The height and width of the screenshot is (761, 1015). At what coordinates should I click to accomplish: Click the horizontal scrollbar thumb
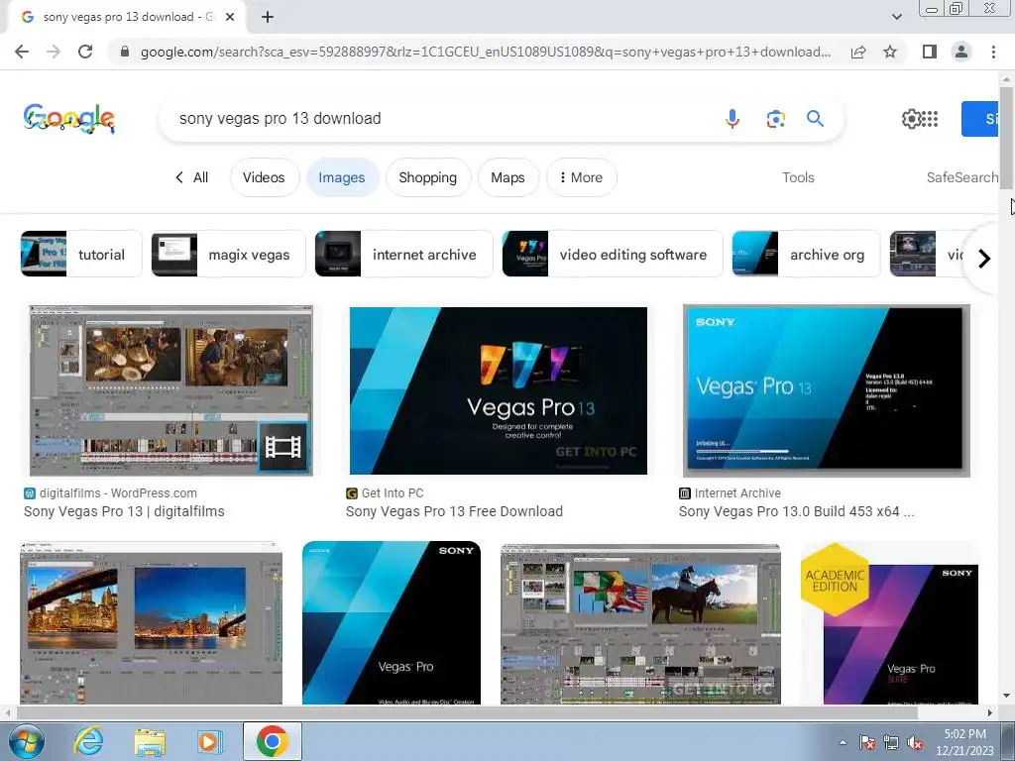pos(466,712)
